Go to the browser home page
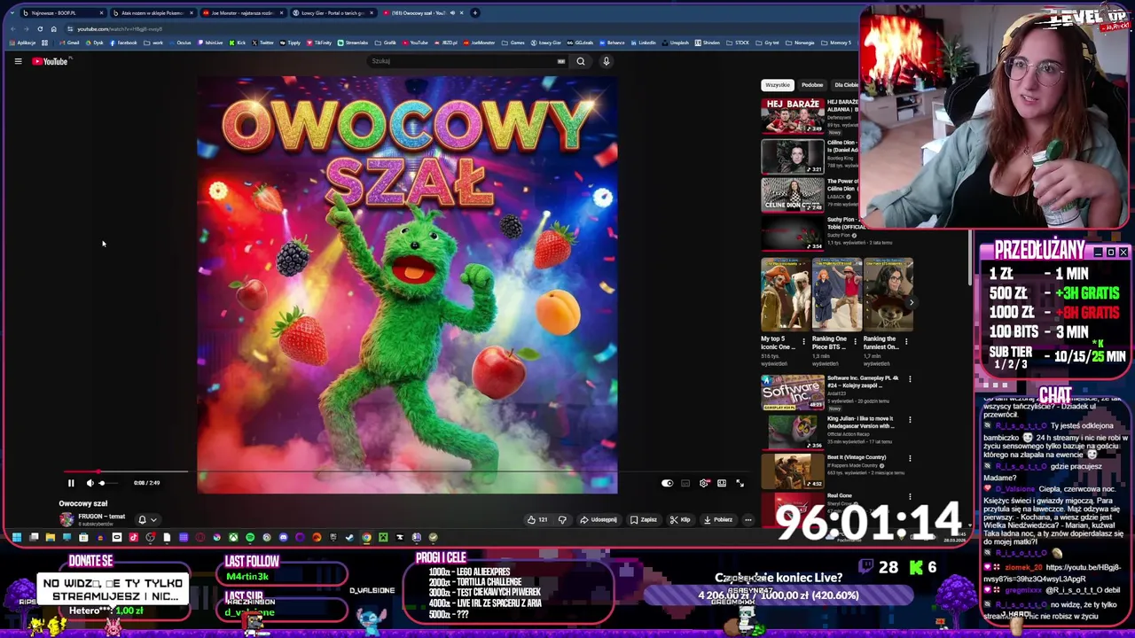Image resolution: width=1135 pixels, height=638 pixels. coord(53,29)
